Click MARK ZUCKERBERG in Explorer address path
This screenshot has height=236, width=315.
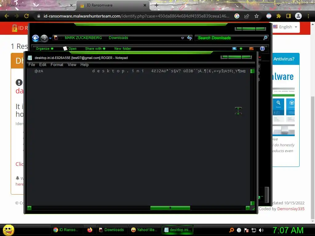click(83, 38)
